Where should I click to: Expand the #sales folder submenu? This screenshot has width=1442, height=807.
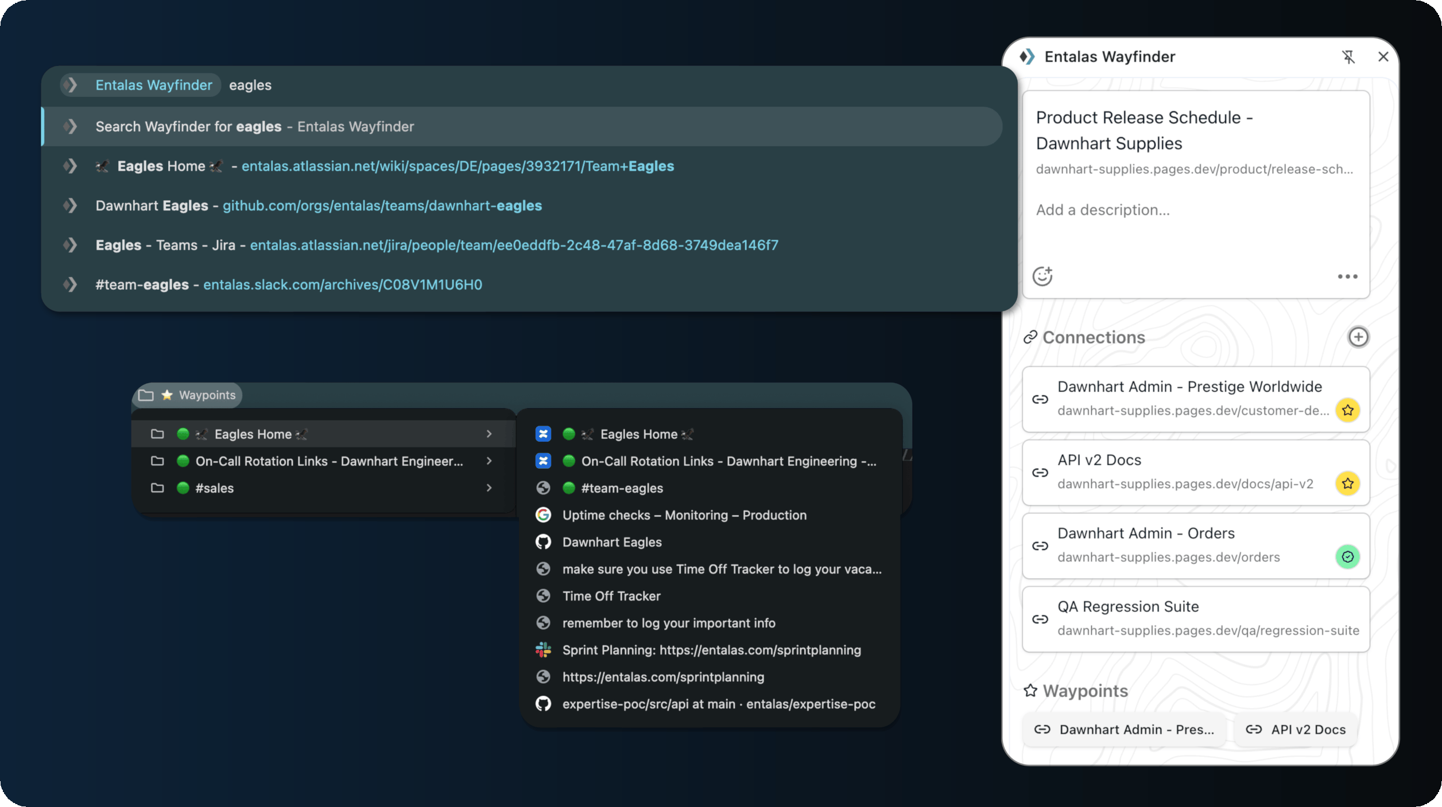490,488
